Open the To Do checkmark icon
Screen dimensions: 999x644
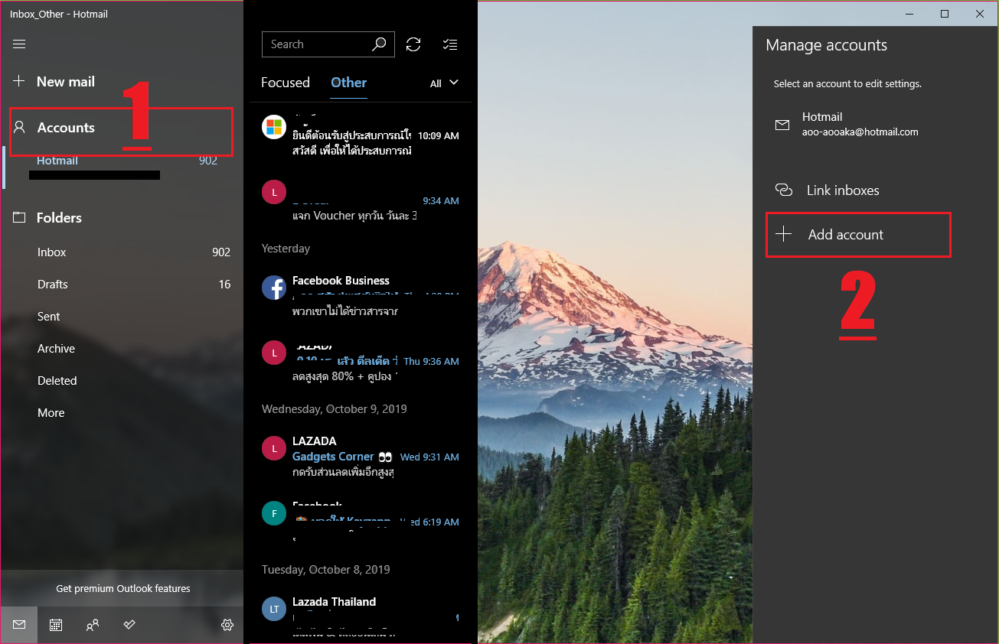129,625
